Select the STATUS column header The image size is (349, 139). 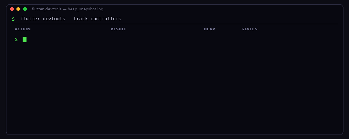pyautogui.click(x=249, y=29)
